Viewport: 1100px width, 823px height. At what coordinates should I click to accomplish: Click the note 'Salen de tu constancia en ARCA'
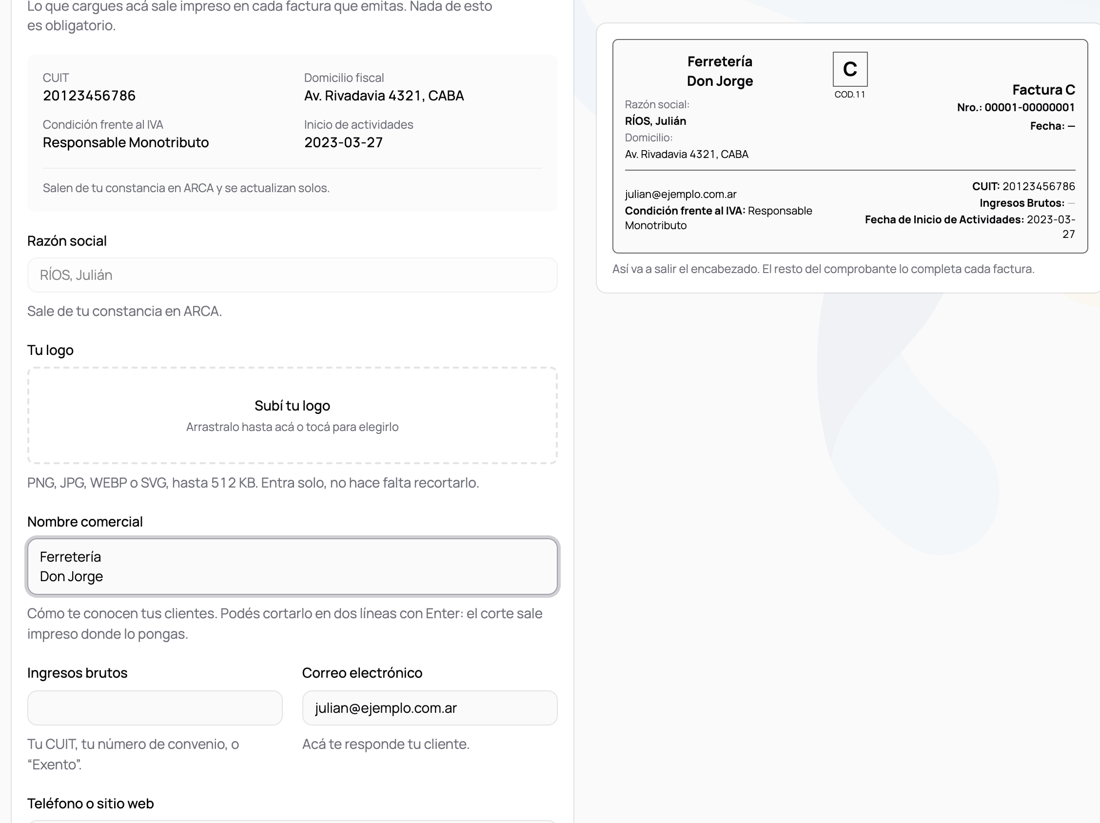tap(186, 188)
